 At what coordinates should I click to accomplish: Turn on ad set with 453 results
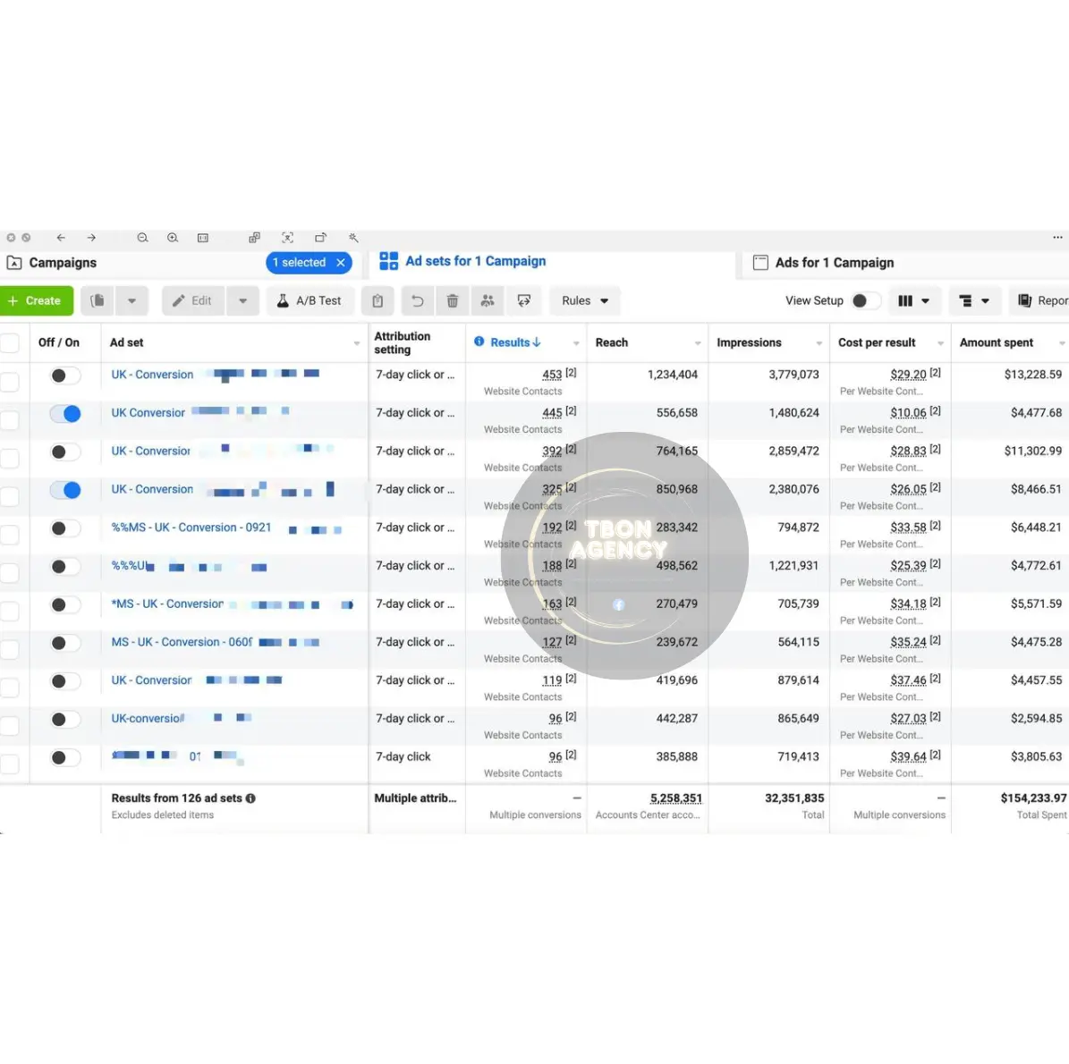tap(64, 376)
